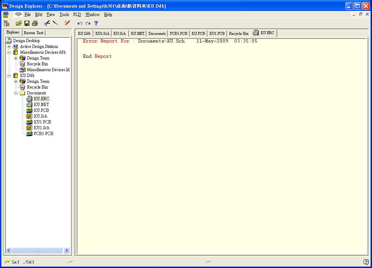Click the Print icon in toolbar
This screenshot has height=268, width=372.
coord(35,23)
